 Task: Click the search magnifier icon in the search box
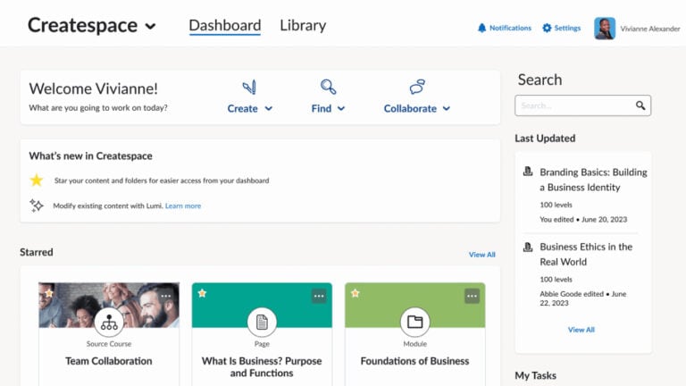640,105
